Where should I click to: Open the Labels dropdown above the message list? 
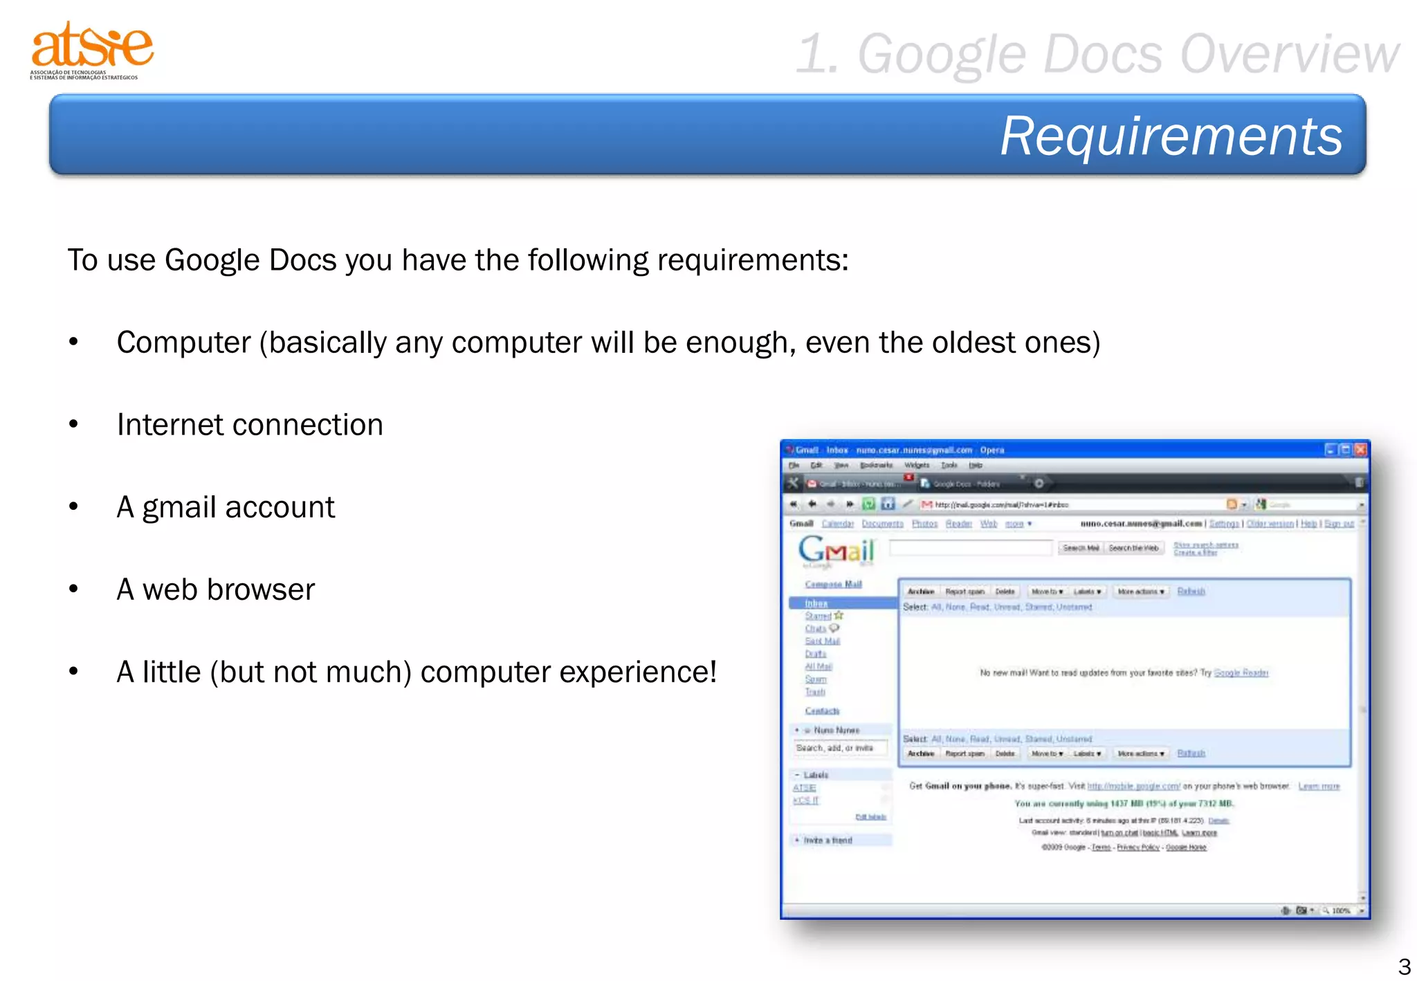point(1088,592)
